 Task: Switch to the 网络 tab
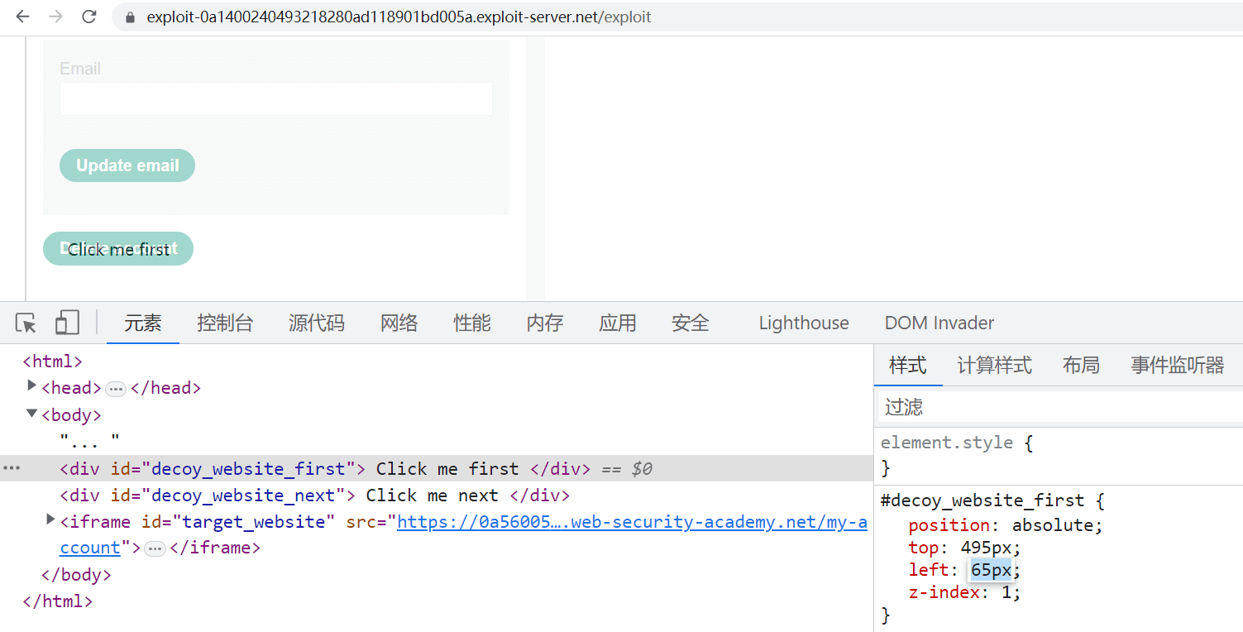click(x=399, y=323)
